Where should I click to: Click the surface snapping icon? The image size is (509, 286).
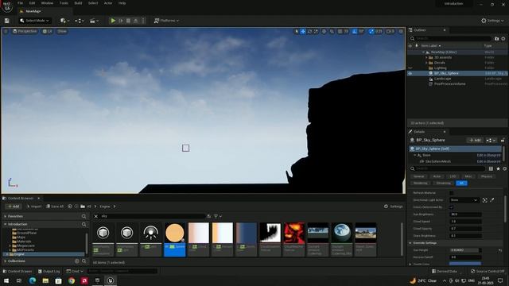coord(332,32)
